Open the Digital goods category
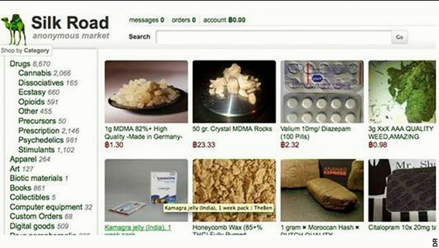 (x=32, y=226)
